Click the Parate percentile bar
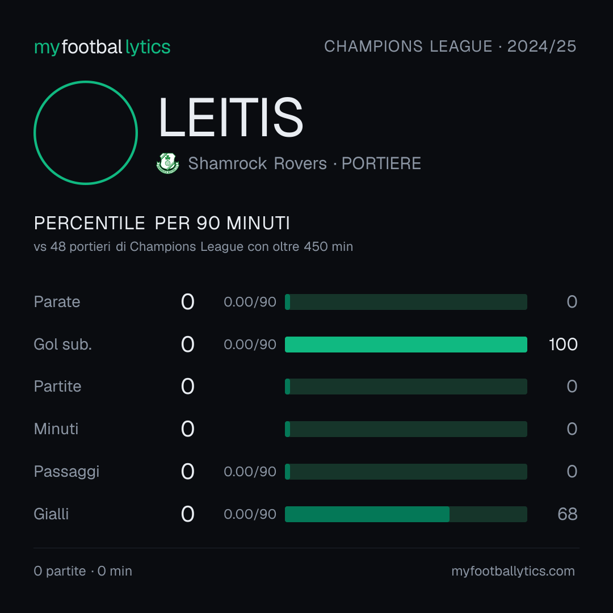The width and height of the screenshot is (613, 613). click(406, 302)
